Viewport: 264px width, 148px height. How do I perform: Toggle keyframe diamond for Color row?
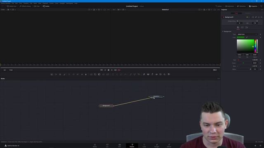coord(260,37)
